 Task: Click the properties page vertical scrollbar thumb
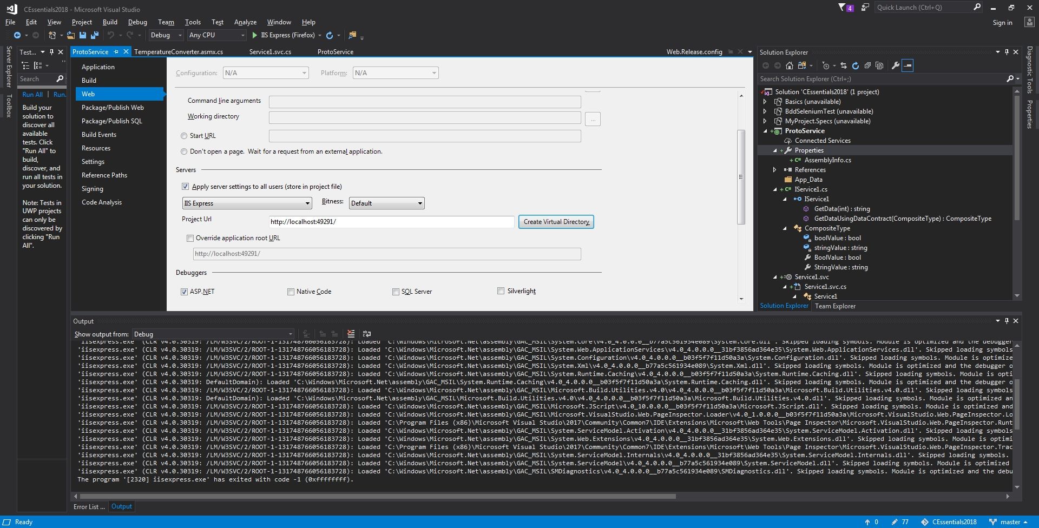click(x=741, y=177)
